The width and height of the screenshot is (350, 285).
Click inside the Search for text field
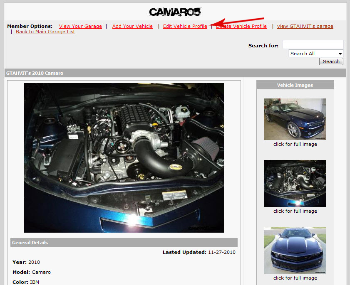[x=313, y=44]
